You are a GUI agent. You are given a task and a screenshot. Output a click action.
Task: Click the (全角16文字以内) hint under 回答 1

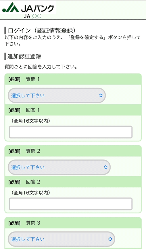click(x=31, y=121)
